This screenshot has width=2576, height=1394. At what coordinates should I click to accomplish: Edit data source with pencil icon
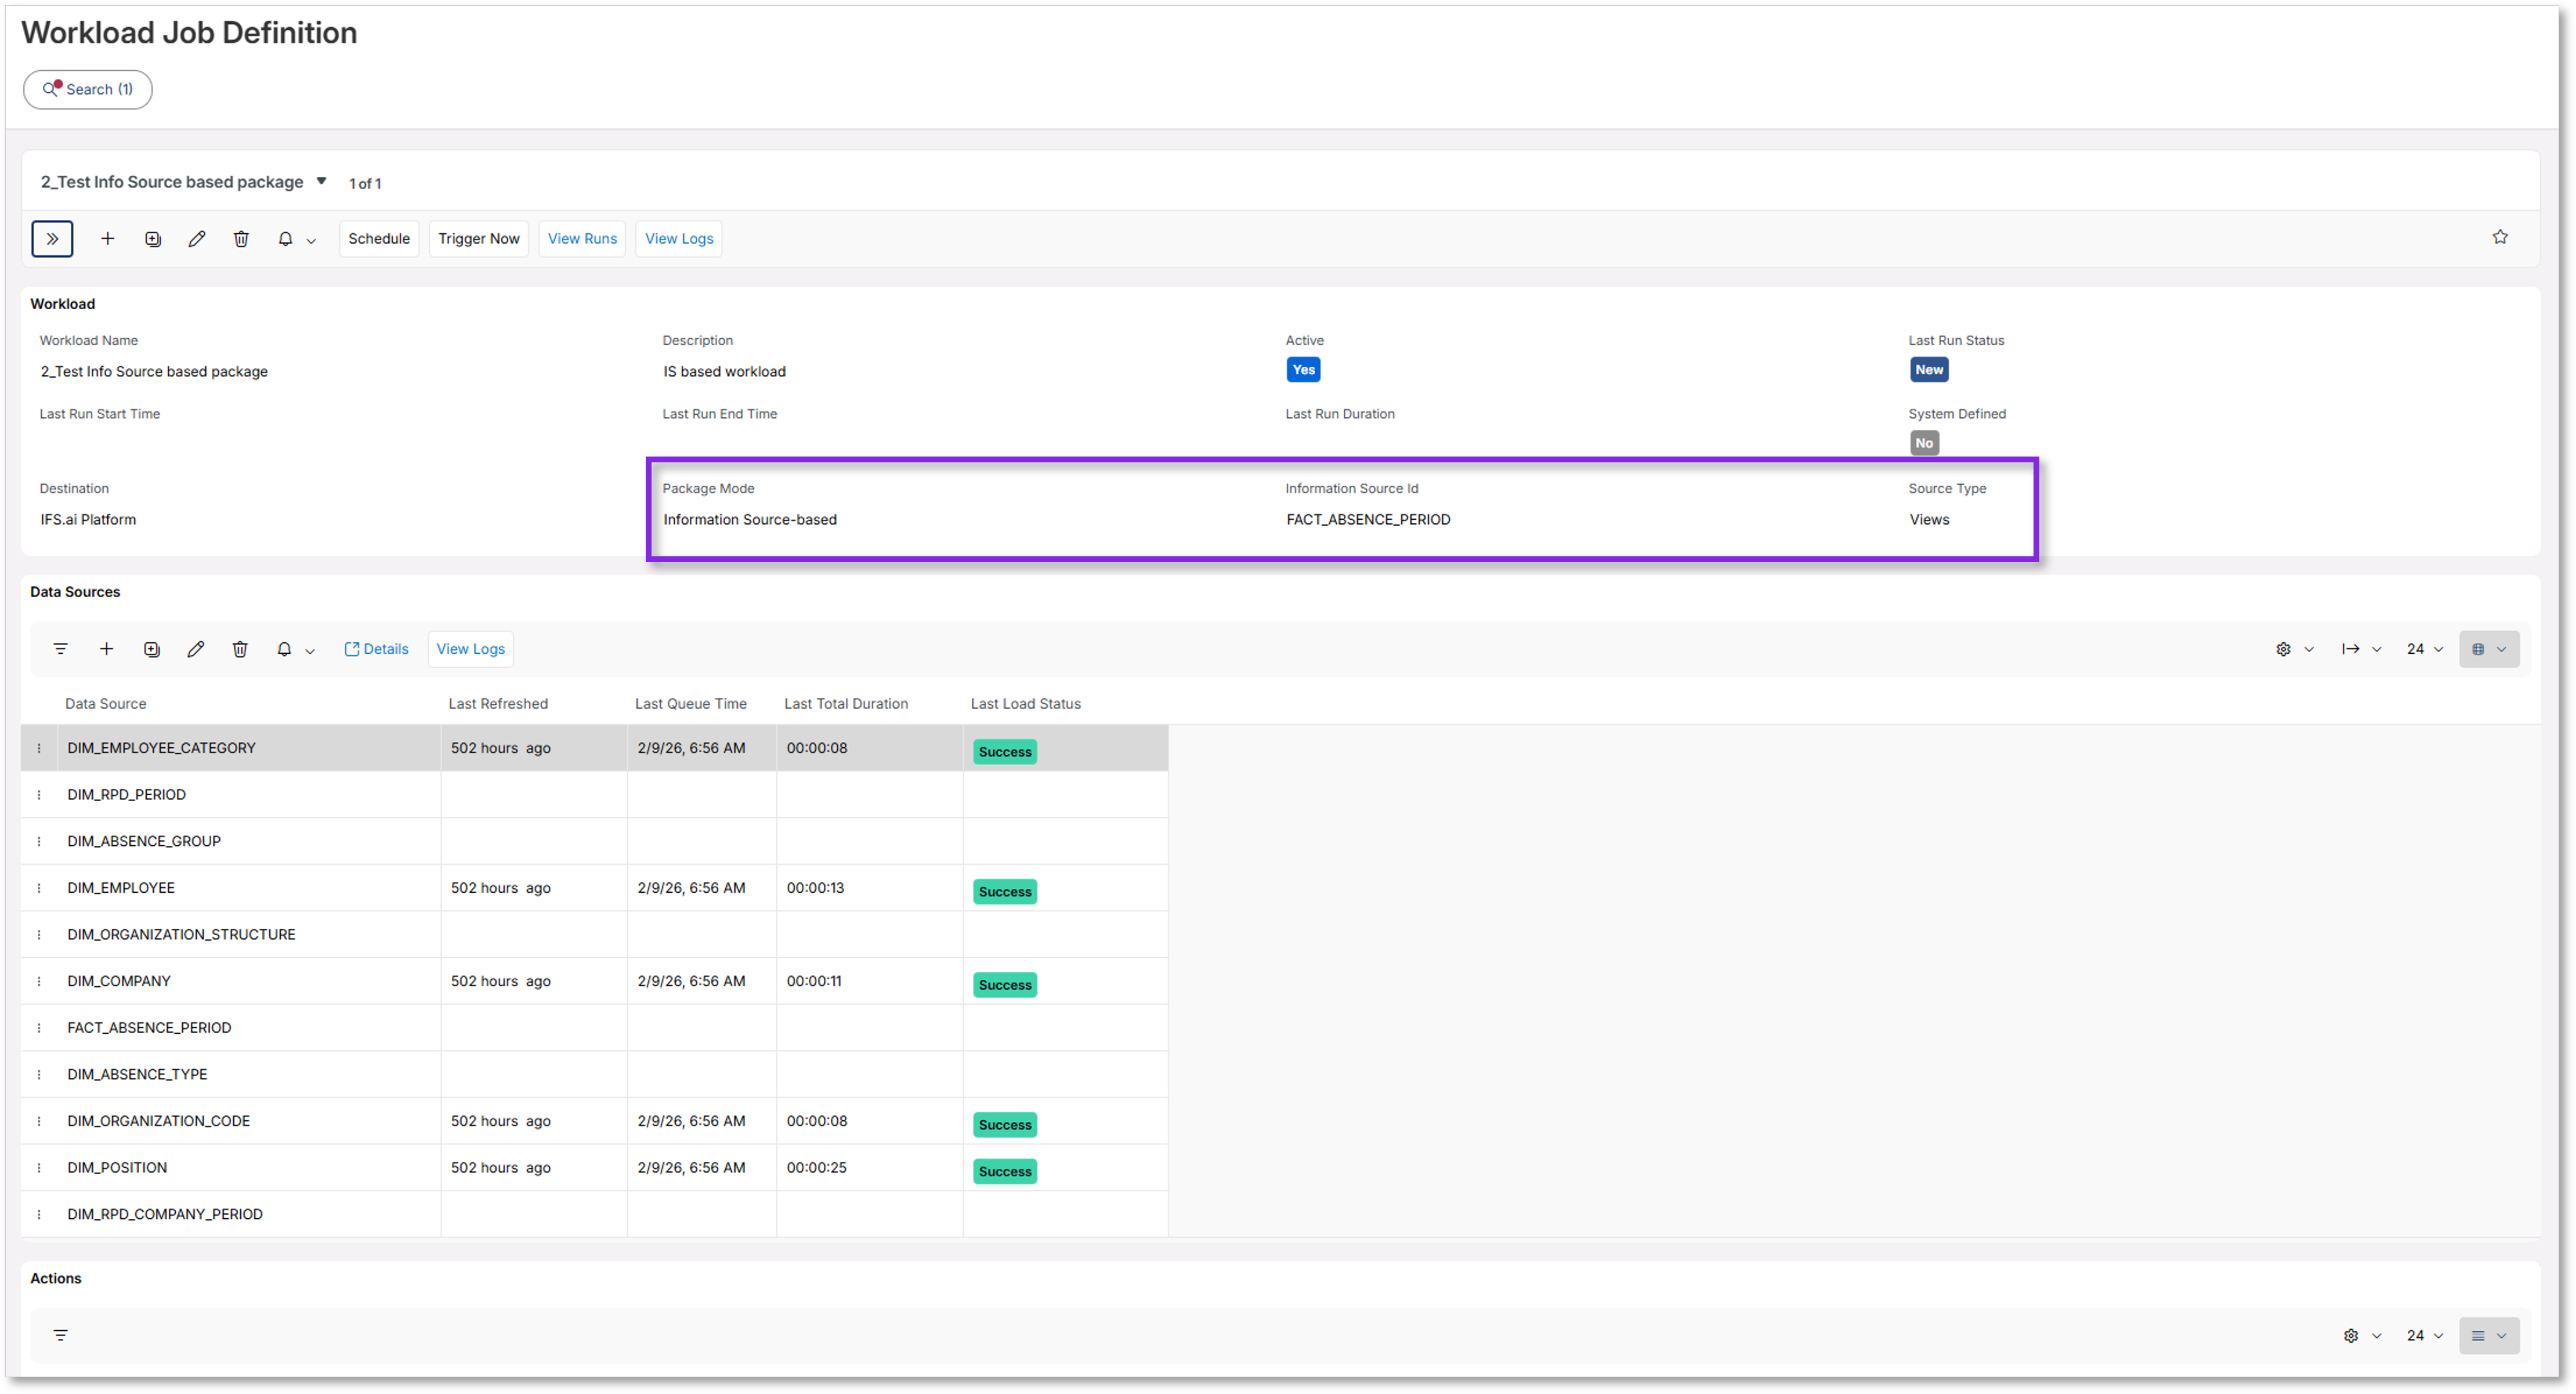tap(196, 649)
